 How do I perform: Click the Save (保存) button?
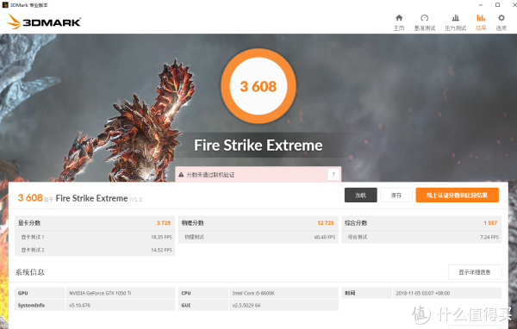tap(396, 196)
